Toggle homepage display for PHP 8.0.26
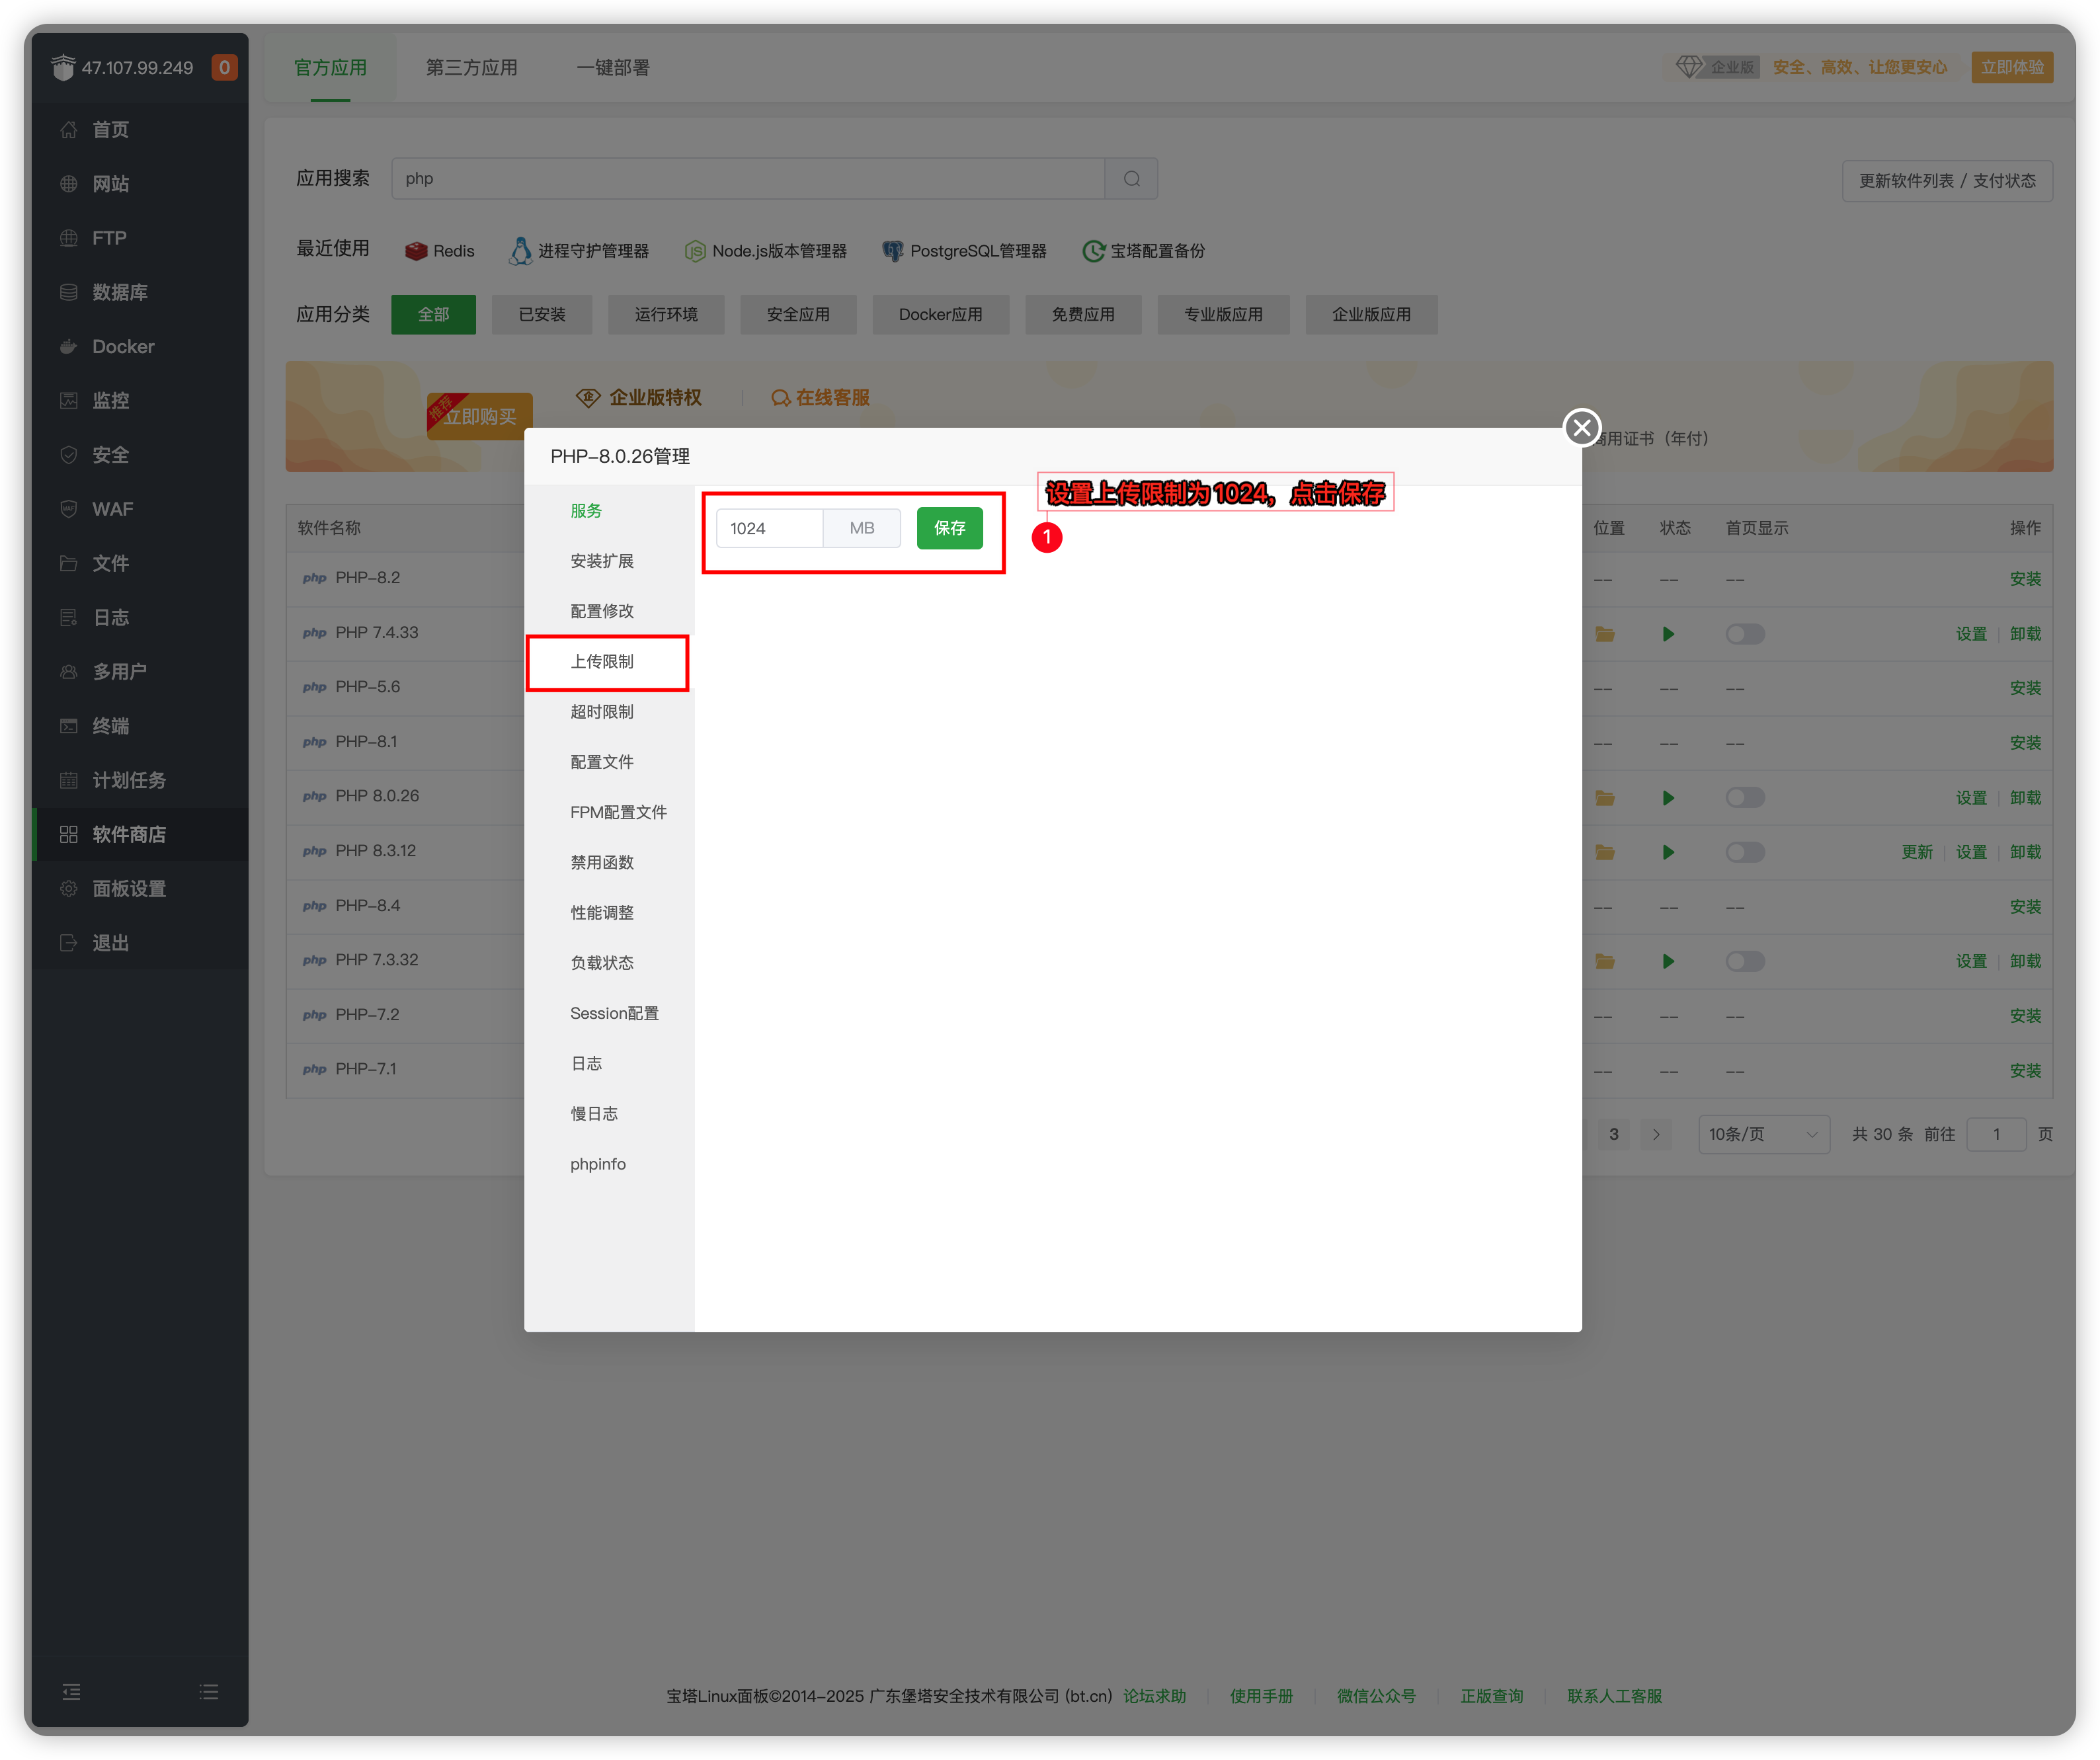Viewport: 2100px width, 1760px height. [x=1745, y=798]
